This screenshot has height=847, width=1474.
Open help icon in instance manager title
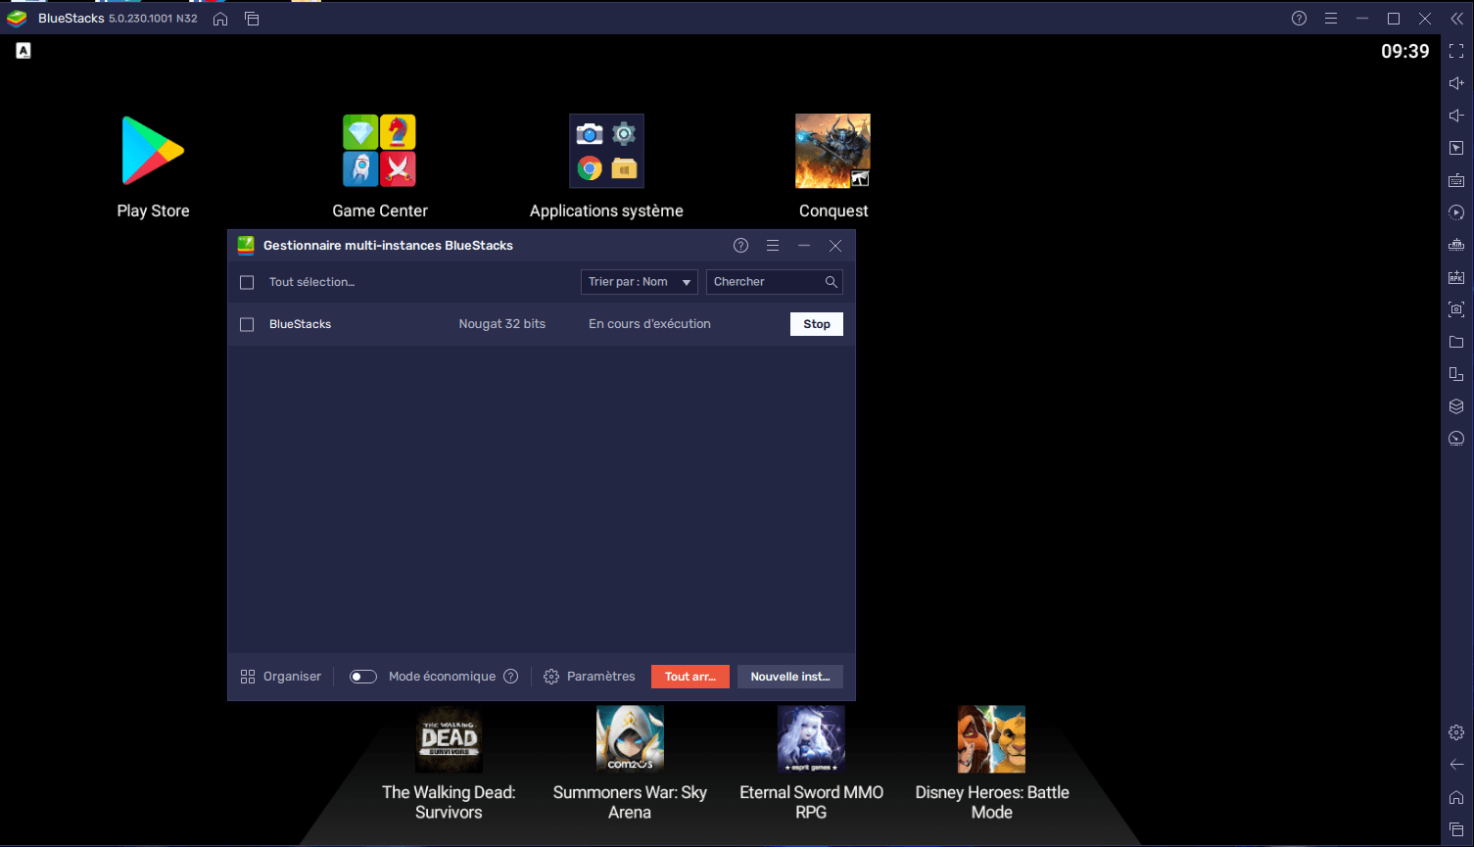[740, 246]
